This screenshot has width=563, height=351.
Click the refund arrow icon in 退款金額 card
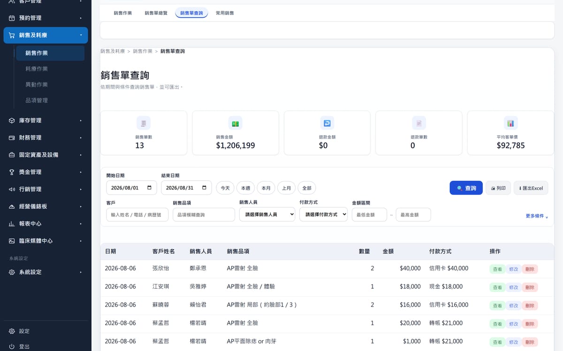[x=327, y=123]
